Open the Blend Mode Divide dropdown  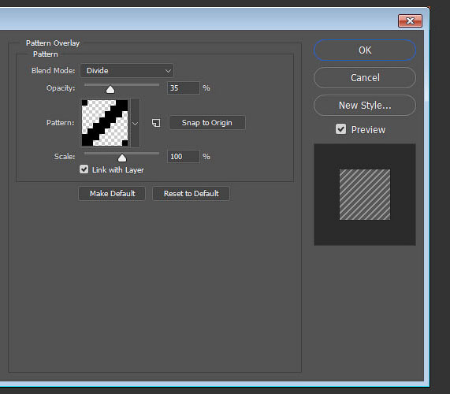tap(127, 71)
